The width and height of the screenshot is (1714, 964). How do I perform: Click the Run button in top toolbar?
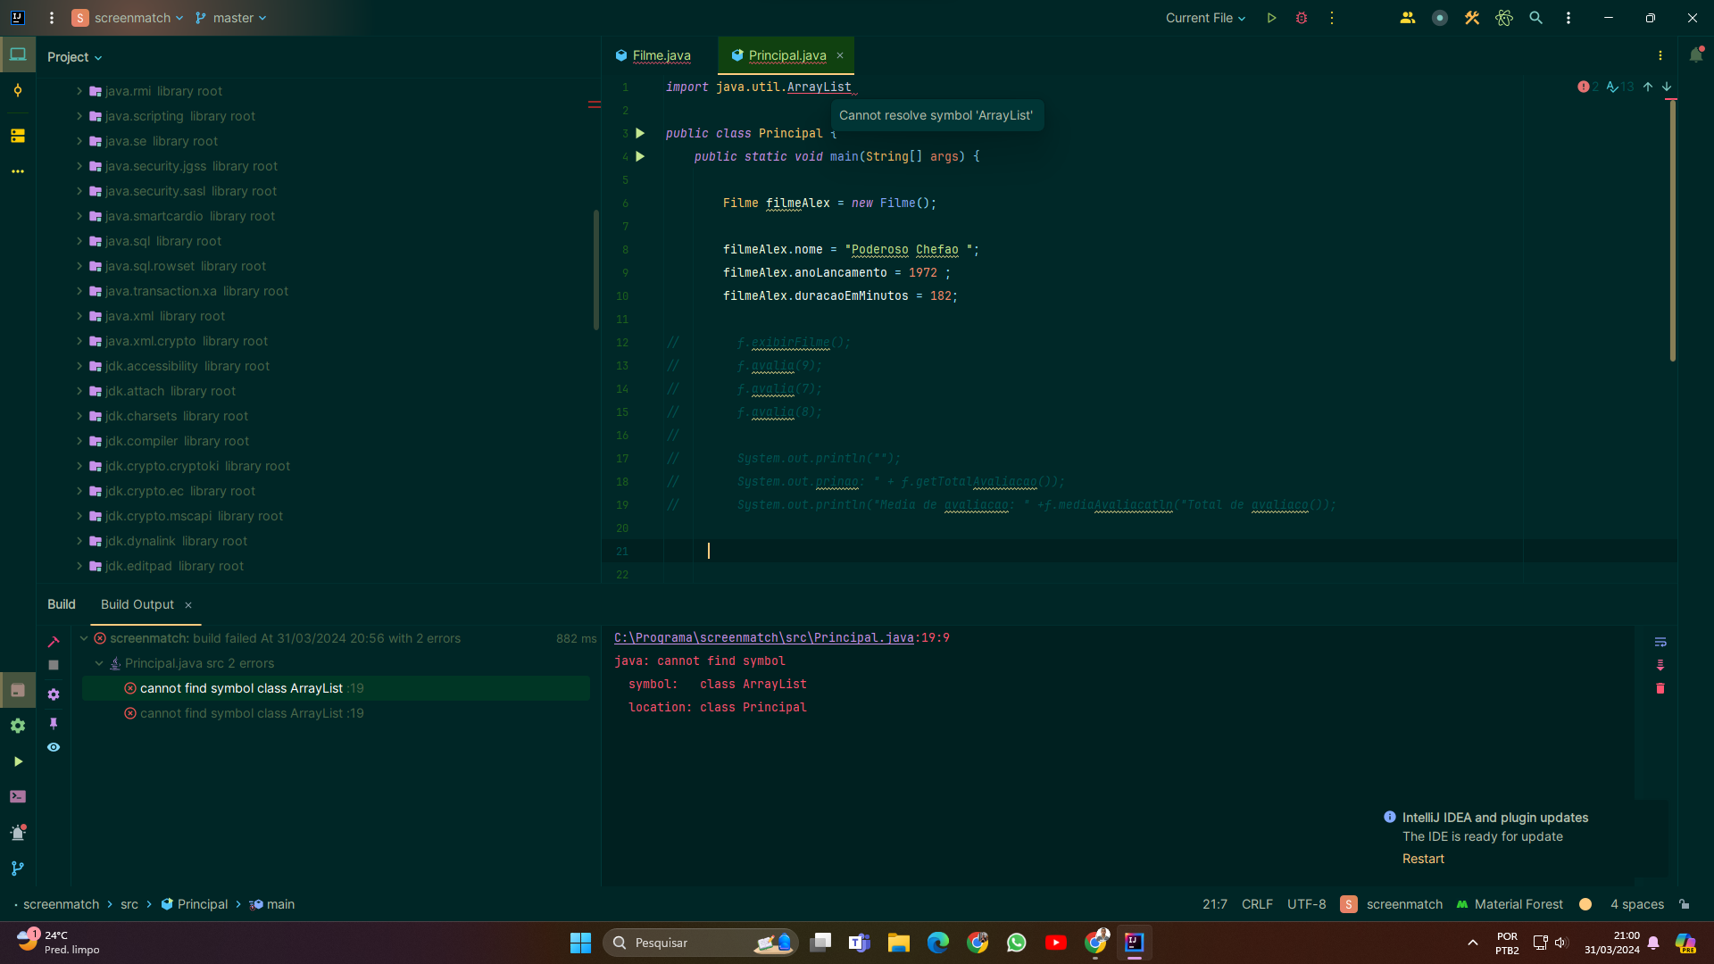(x=1271, y=18)
